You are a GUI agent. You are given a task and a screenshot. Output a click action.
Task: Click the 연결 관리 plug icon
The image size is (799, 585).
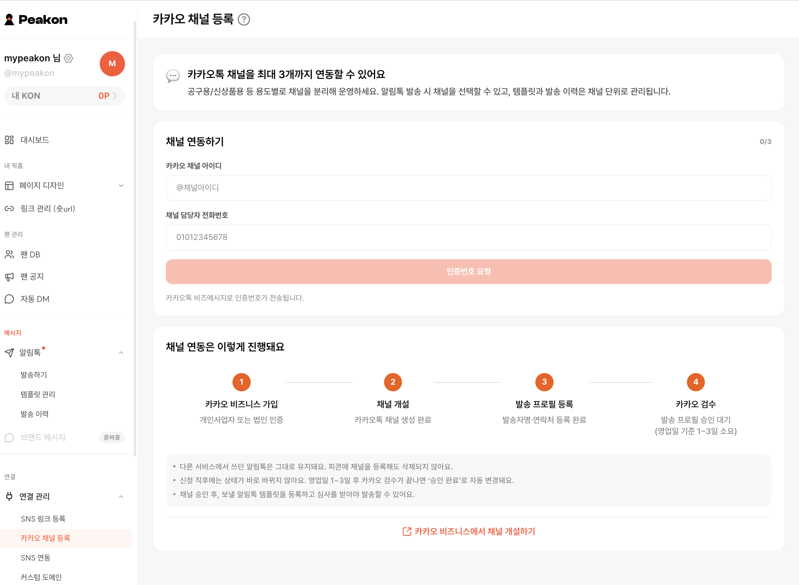9,496
